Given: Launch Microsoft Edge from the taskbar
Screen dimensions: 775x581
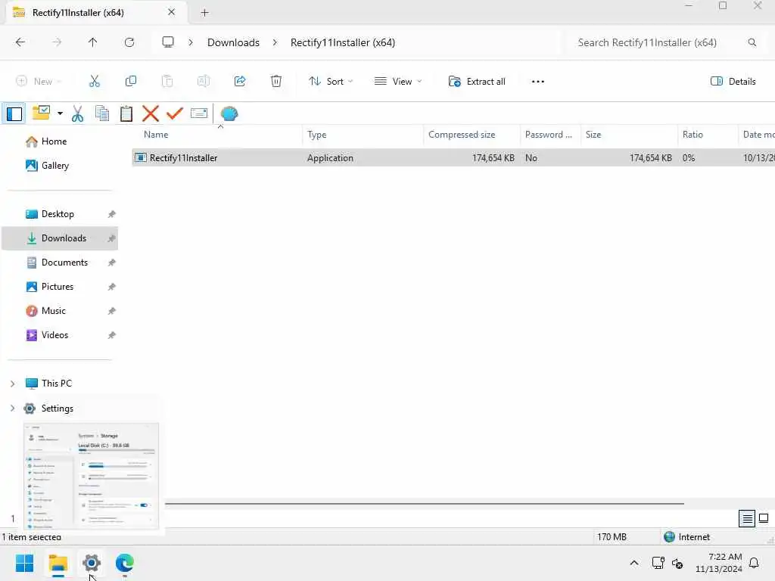Looking at the screenshot, I should (125, 563).
